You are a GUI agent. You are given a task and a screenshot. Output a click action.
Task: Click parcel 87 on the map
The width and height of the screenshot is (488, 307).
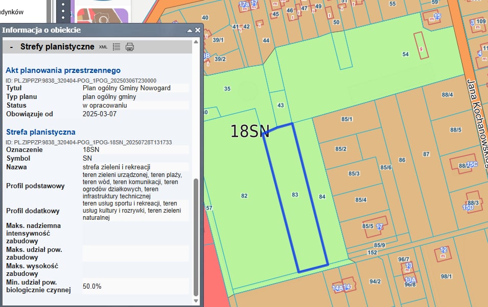426,154
